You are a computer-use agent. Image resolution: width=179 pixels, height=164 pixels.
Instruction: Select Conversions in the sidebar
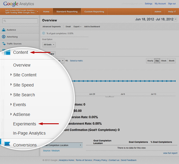25,145
